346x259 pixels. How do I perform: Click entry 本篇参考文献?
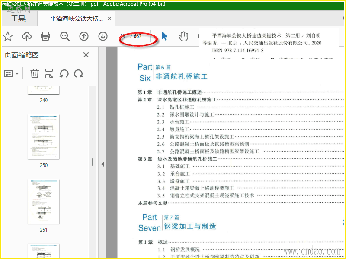[153, 203]
